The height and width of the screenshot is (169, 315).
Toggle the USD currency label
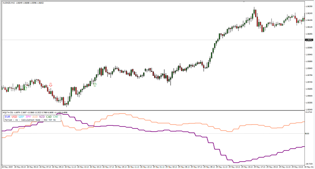pyautogui.click(x=15, y=117)
